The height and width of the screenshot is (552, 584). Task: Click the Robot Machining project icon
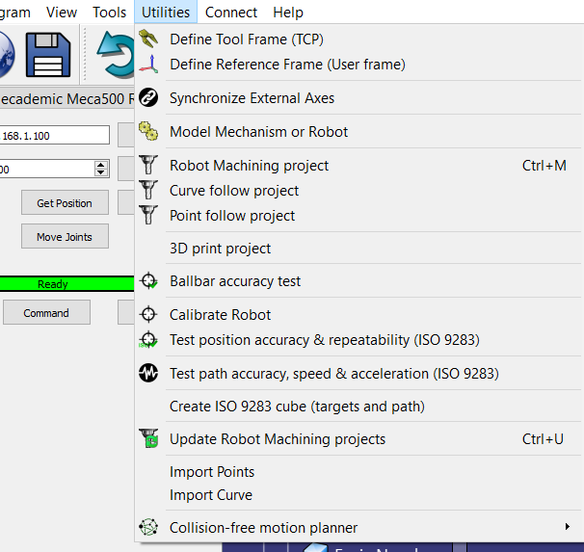pos(148,166)
